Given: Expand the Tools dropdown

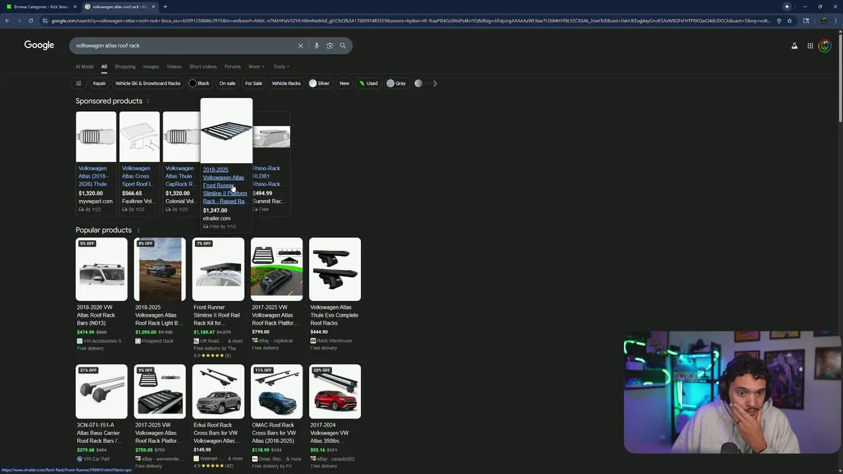Looking at the screenshot, I should click(x=281, y=66).
